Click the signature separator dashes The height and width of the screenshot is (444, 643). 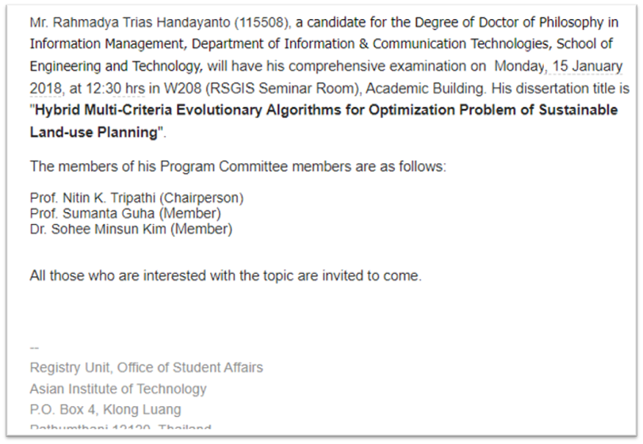(34, 347)
